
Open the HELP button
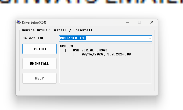[40, 78]
